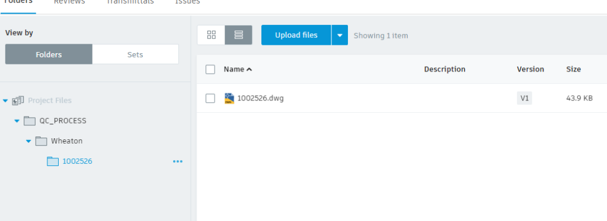The image size is (607, 221).
Task: Collapse the QC_PROCESS folder arrow
Action: (17, 121)
